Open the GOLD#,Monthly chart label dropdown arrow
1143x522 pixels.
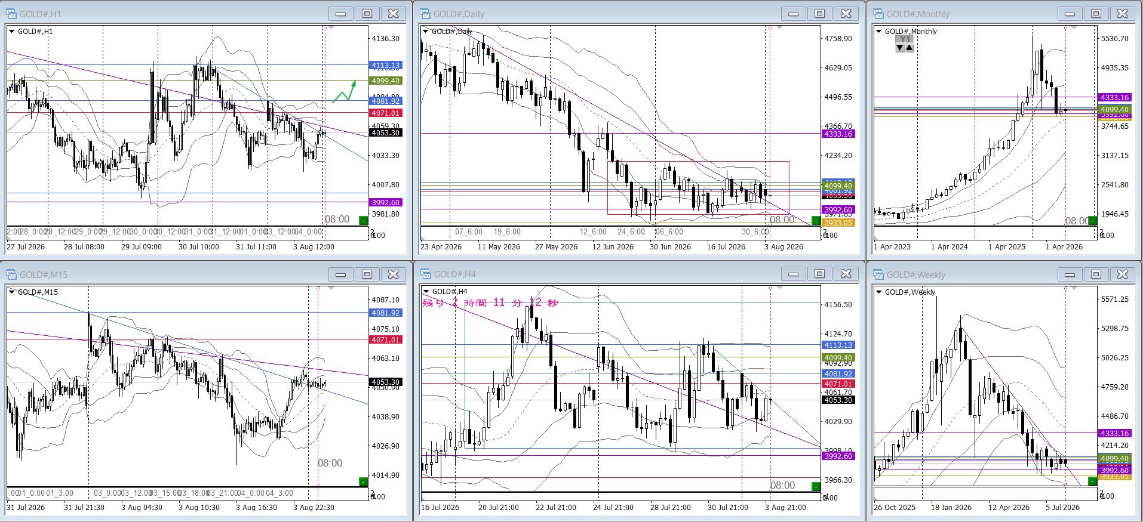879,31
